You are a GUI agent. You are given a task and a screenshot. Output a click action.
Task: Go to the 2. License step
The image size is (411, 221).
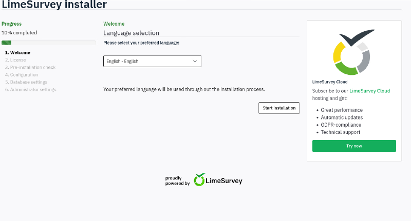15,60
